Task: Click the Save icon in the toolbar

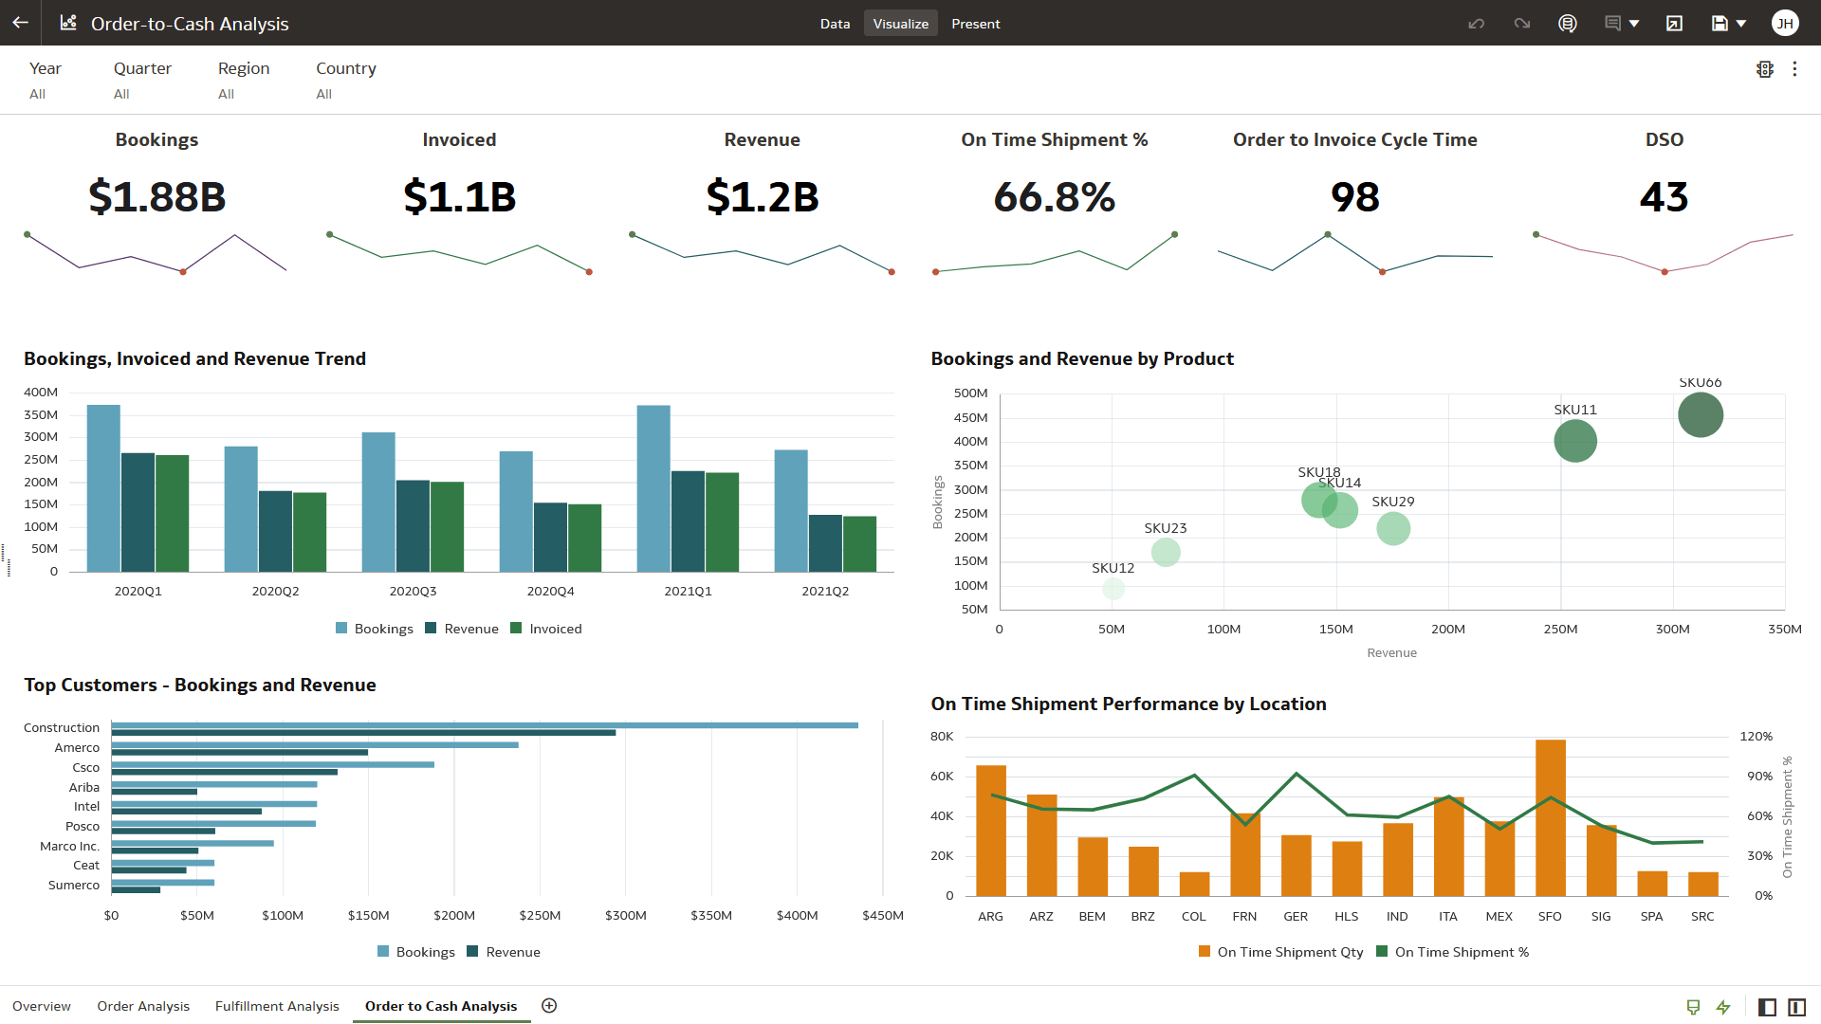Action: point(1720,23)
